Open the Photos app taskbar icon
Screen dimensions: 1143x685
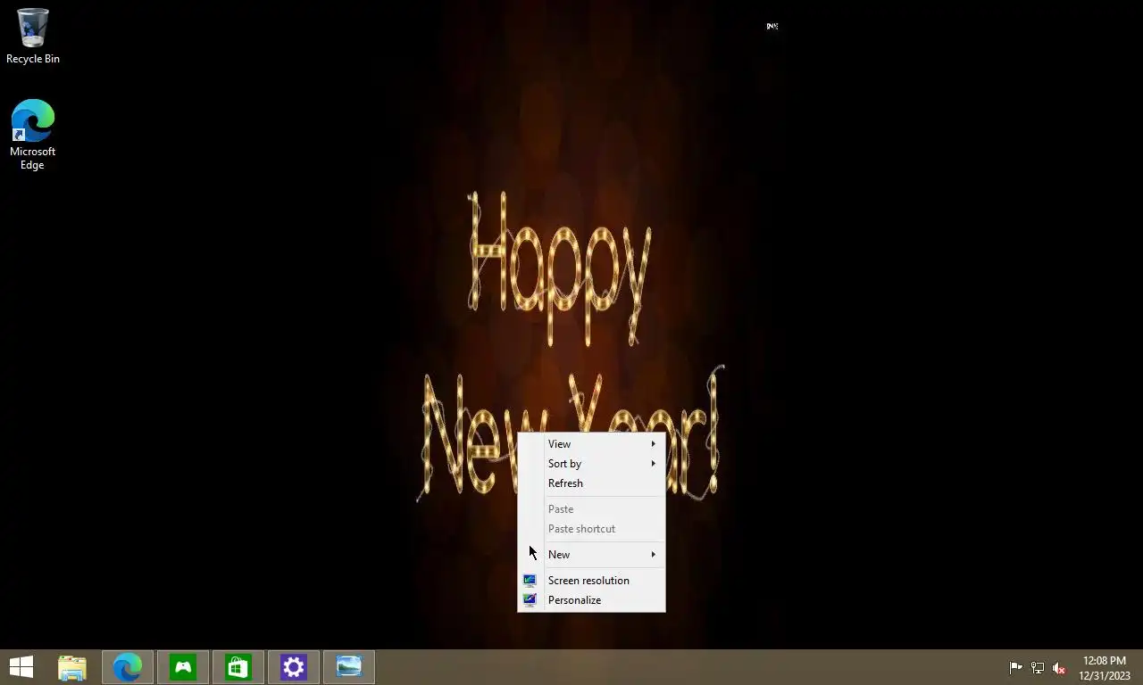(349, 667)
